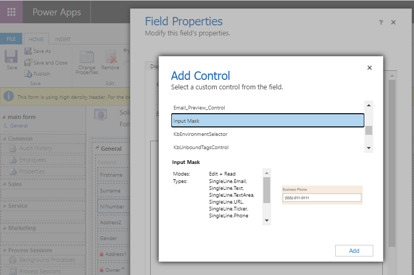Click the lock icon beside Address1
The width and height of the screenshot is (414, 275).
[x=102, y=254]
